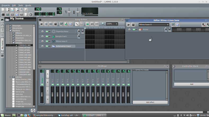Create a new project with toolbar icon

tap(3, 10)
